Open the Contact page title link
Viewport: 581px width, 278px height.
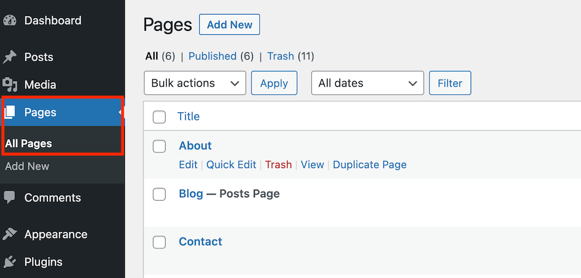click(x=200, y=242)
